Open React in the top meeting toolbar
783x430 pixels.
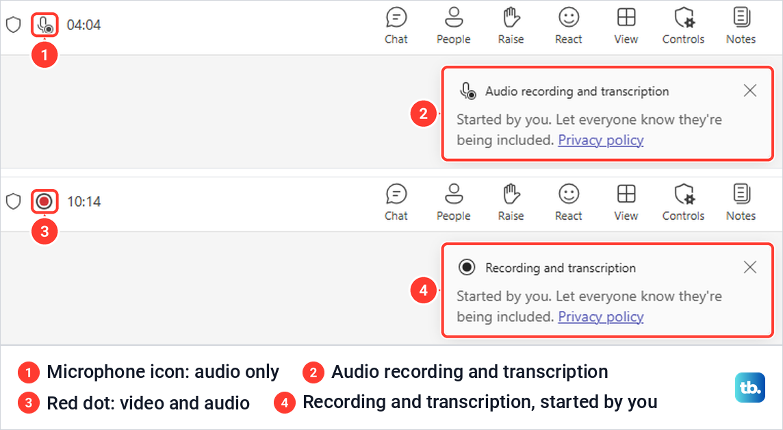(x=569, y=26)
